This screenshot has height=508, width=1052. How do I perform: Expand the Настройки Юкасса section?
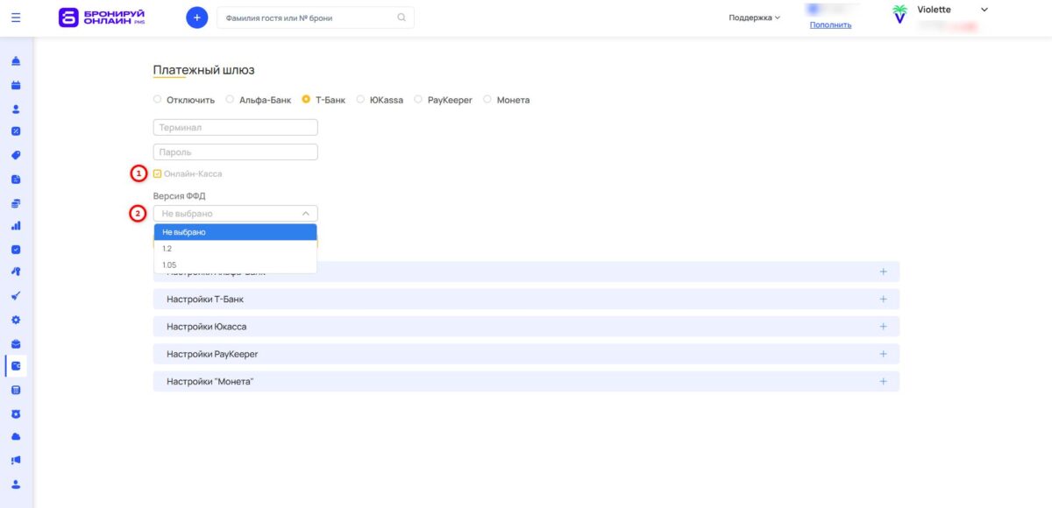[526, 327]
